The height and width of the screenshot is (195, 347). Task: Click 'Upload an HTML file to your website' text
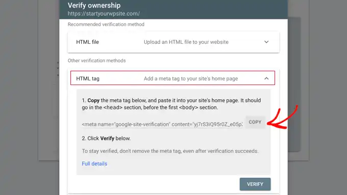[186, 42]
